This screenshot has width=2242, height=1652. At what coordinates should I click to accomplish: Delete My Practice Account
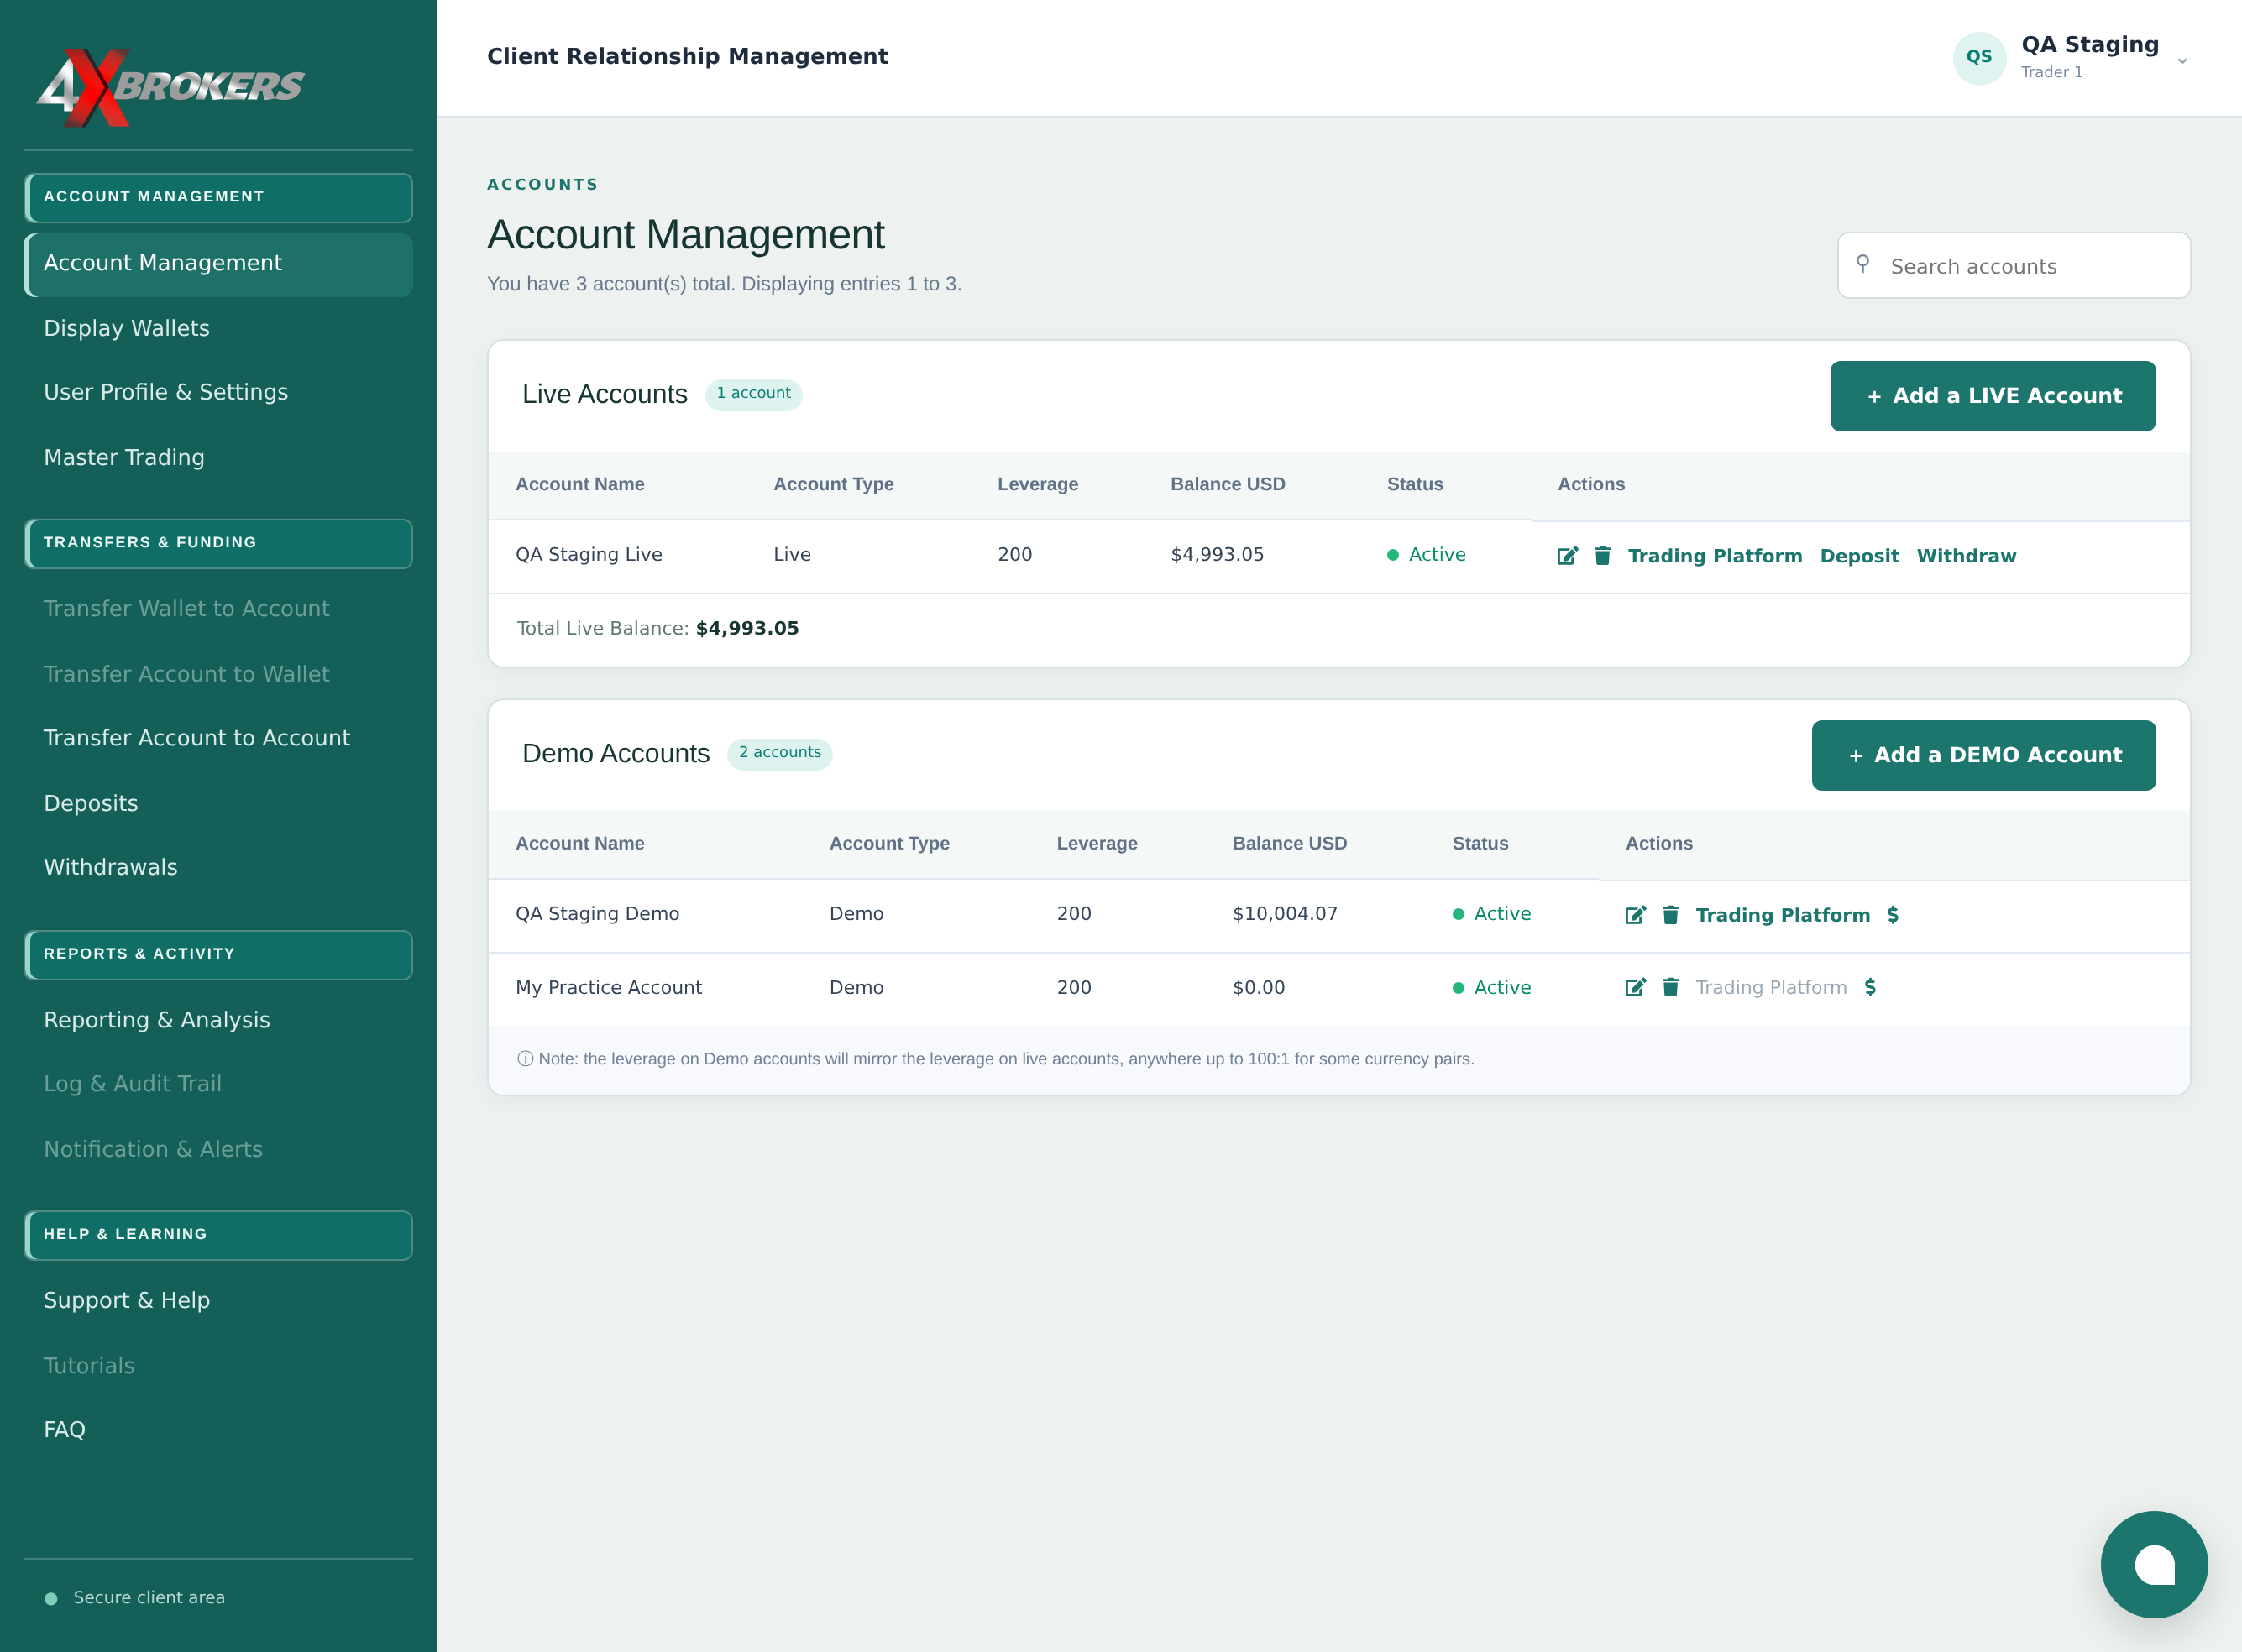coord(1670,988)
